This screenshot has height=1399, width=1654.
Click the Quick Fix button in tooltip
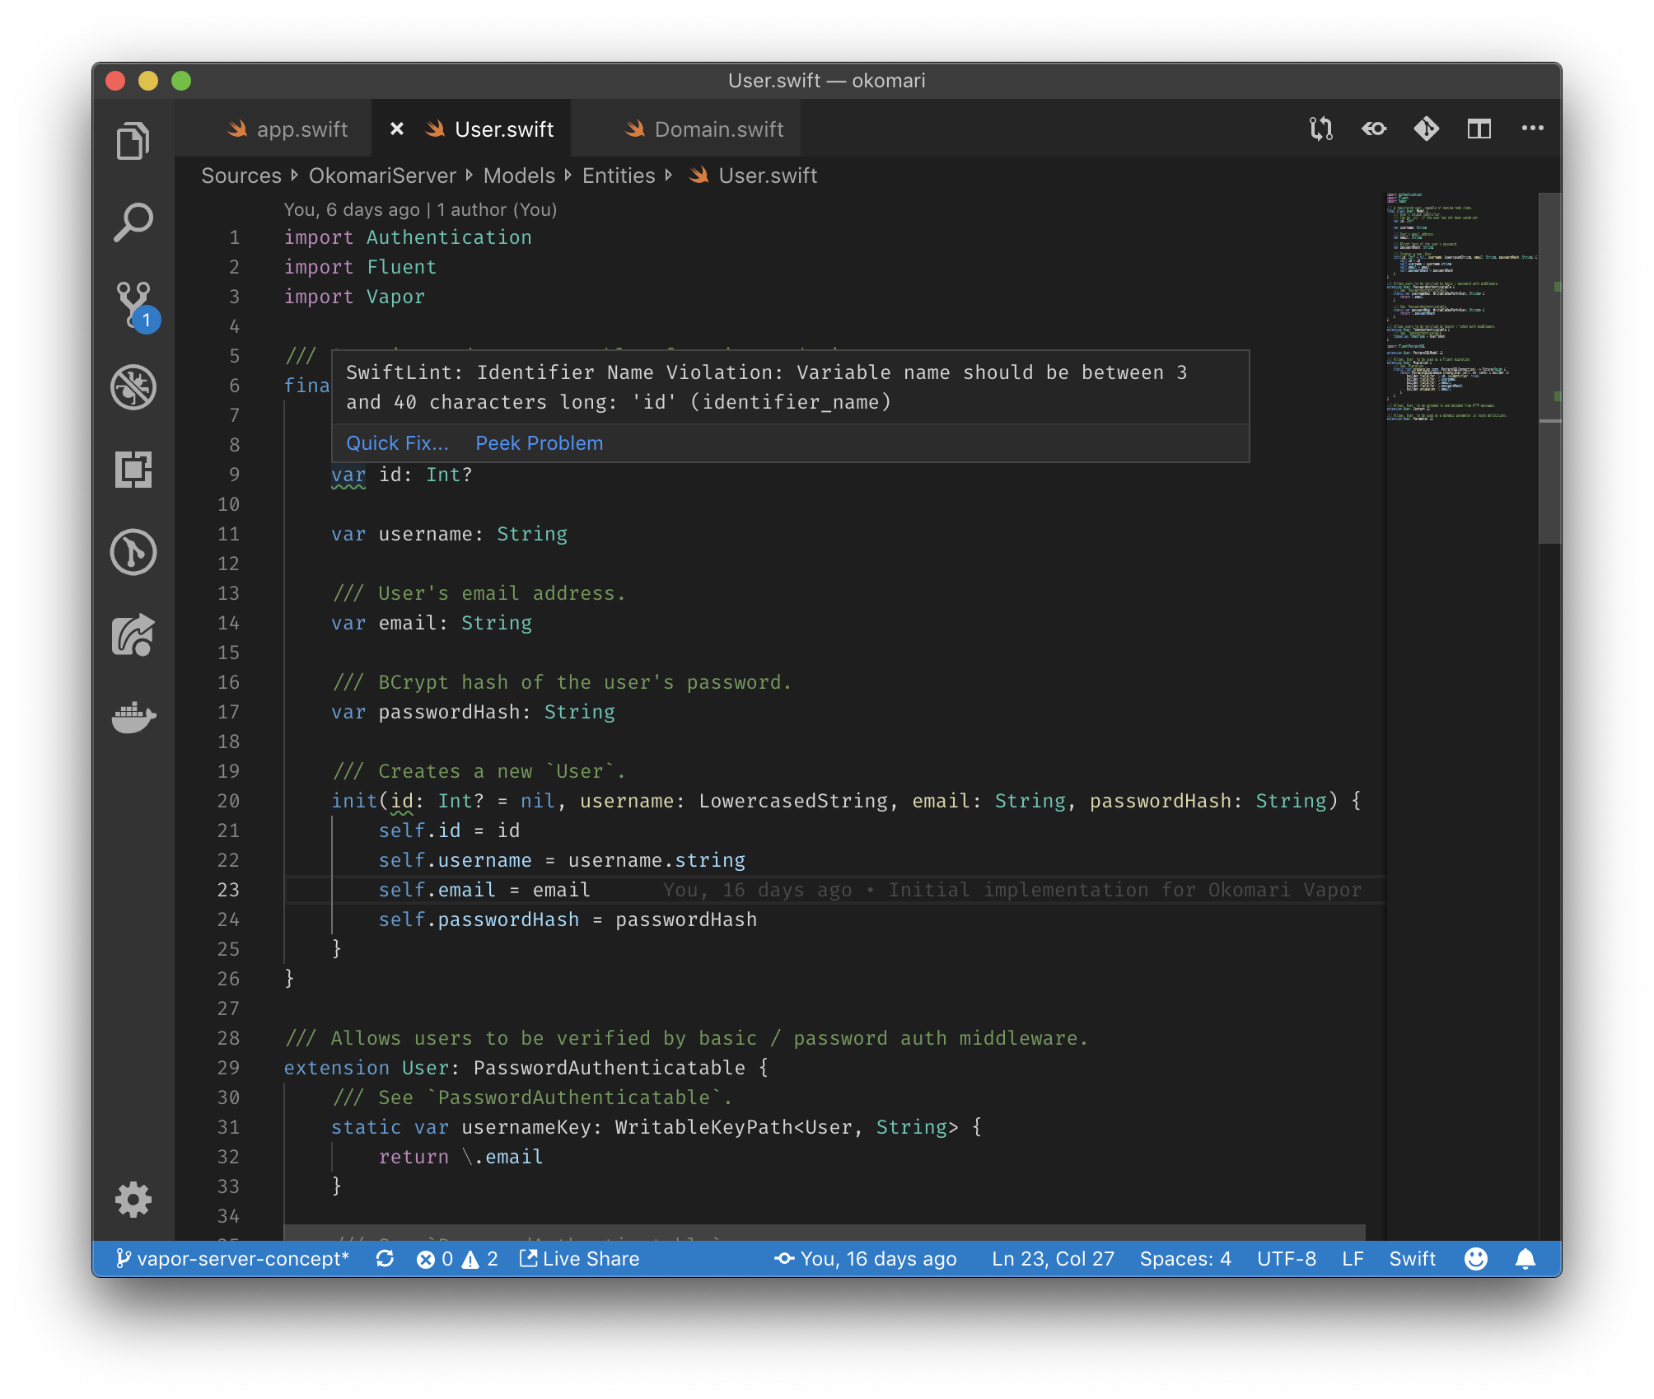tap(395, 442)
